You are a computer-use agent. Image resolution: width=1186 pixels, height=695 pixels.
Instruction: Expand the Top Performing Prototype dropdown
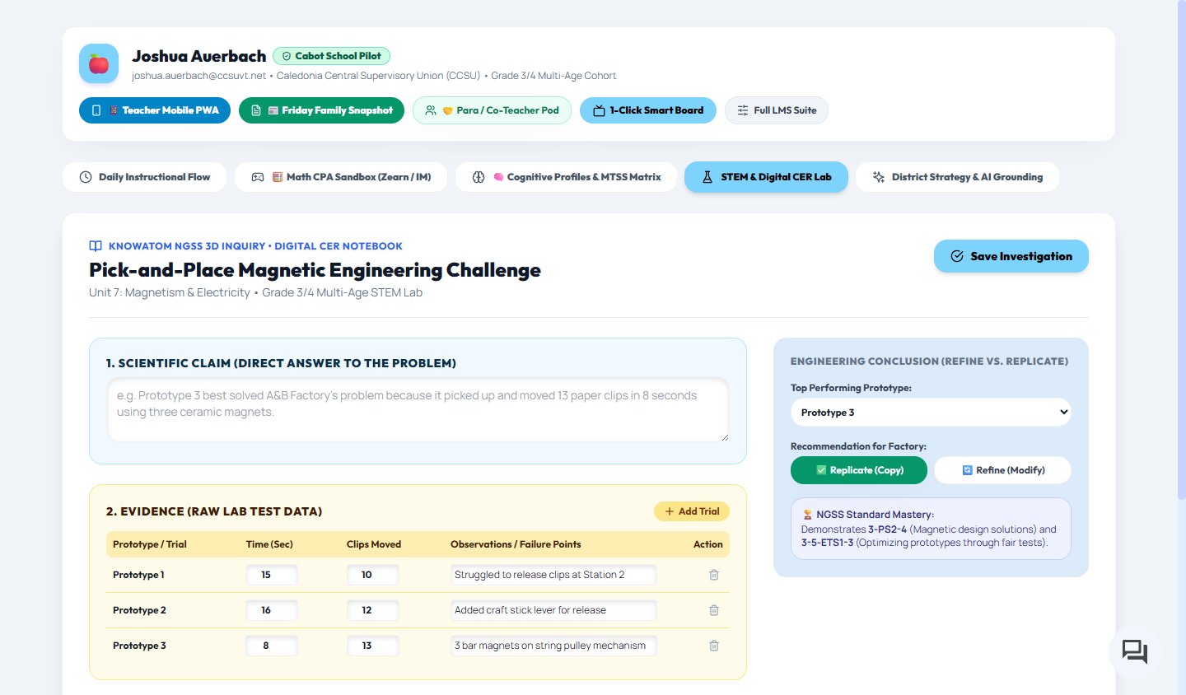point(931,413)
